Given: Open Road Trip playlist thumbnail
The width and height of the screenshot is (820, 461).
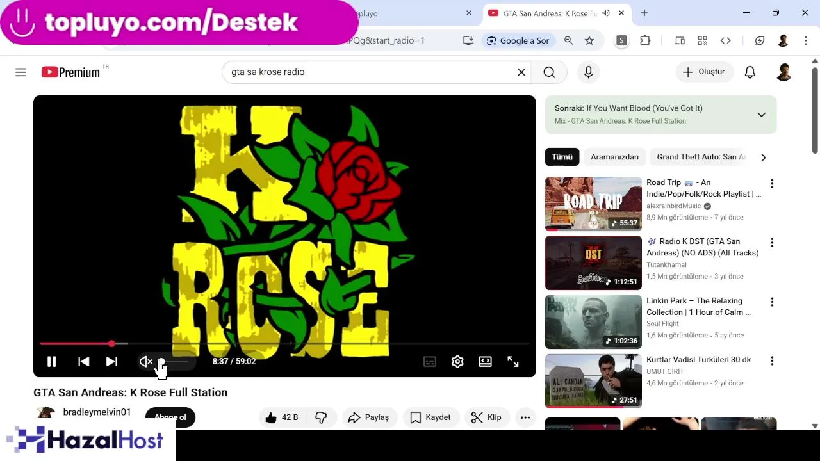Looking at the screenshot, I should tap(593, 204).
